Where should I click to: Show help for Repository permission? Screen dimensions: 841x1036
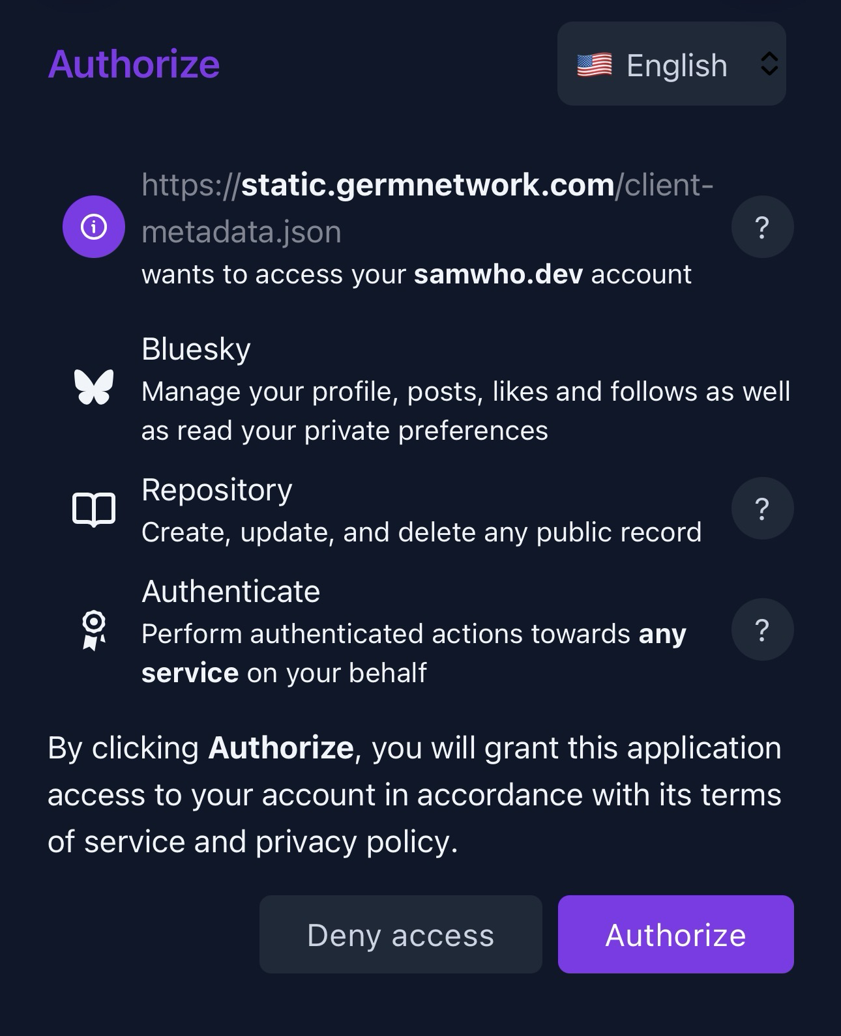click(761, 508)
